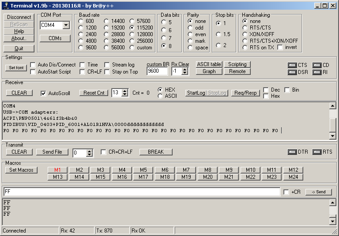This screenshot has width=339, height=236.
Task: Toggle the DTR indicator in the Transmit panel
Action: tap(292, 152)
